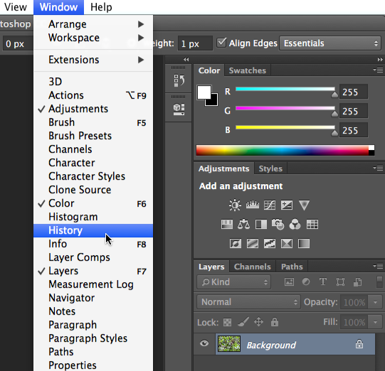Click the foreground color swatch
Viewport: 385px width, 371px height.
coord(204,92)
